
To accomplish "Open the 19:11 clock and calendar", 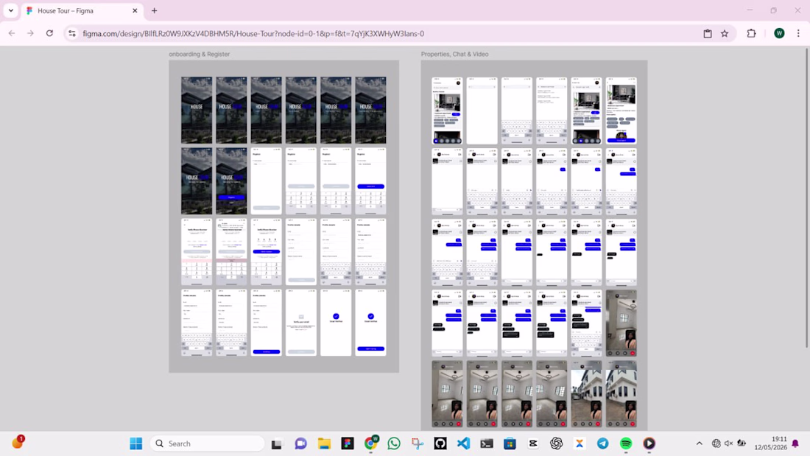I will [771, 443].
